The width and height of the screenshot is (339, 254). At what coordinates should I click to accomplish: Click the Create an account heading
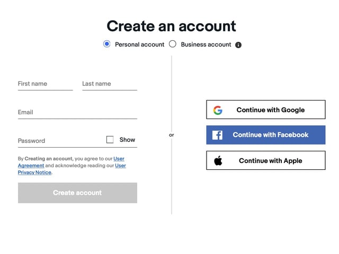click(171, 26)
